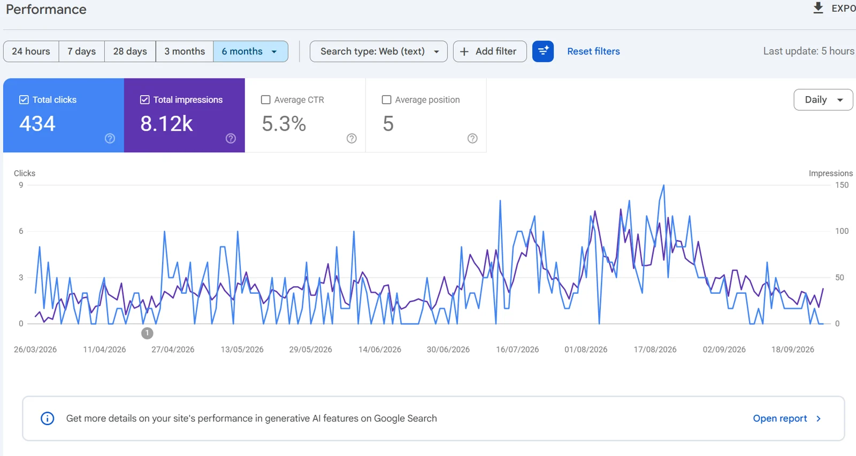
Task: Click the Clicks axis label
Action: [25, 174]
